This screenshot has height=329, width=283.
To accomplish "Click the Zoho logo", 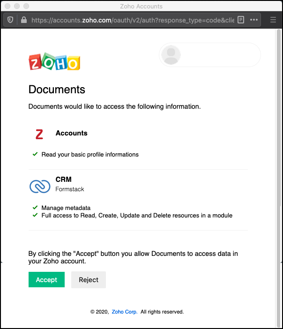I will [54, 62].
